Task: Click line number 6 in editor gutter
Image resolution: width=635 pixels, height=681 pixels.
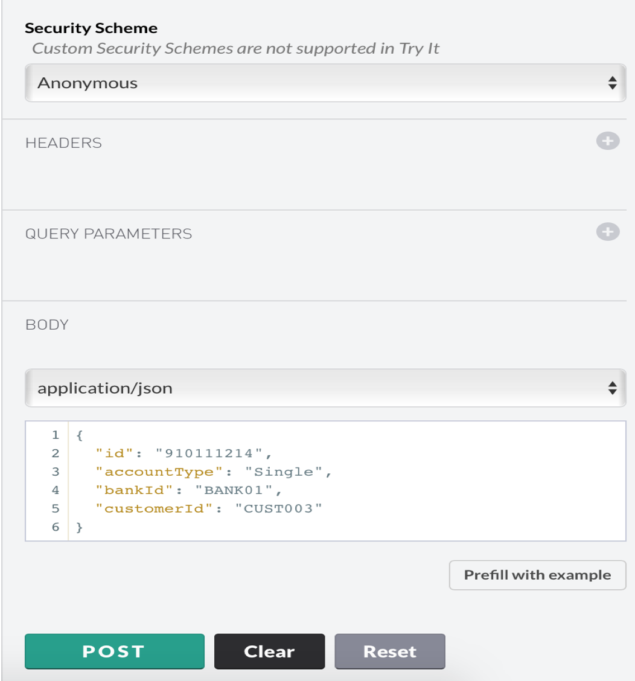Action: 56,527
